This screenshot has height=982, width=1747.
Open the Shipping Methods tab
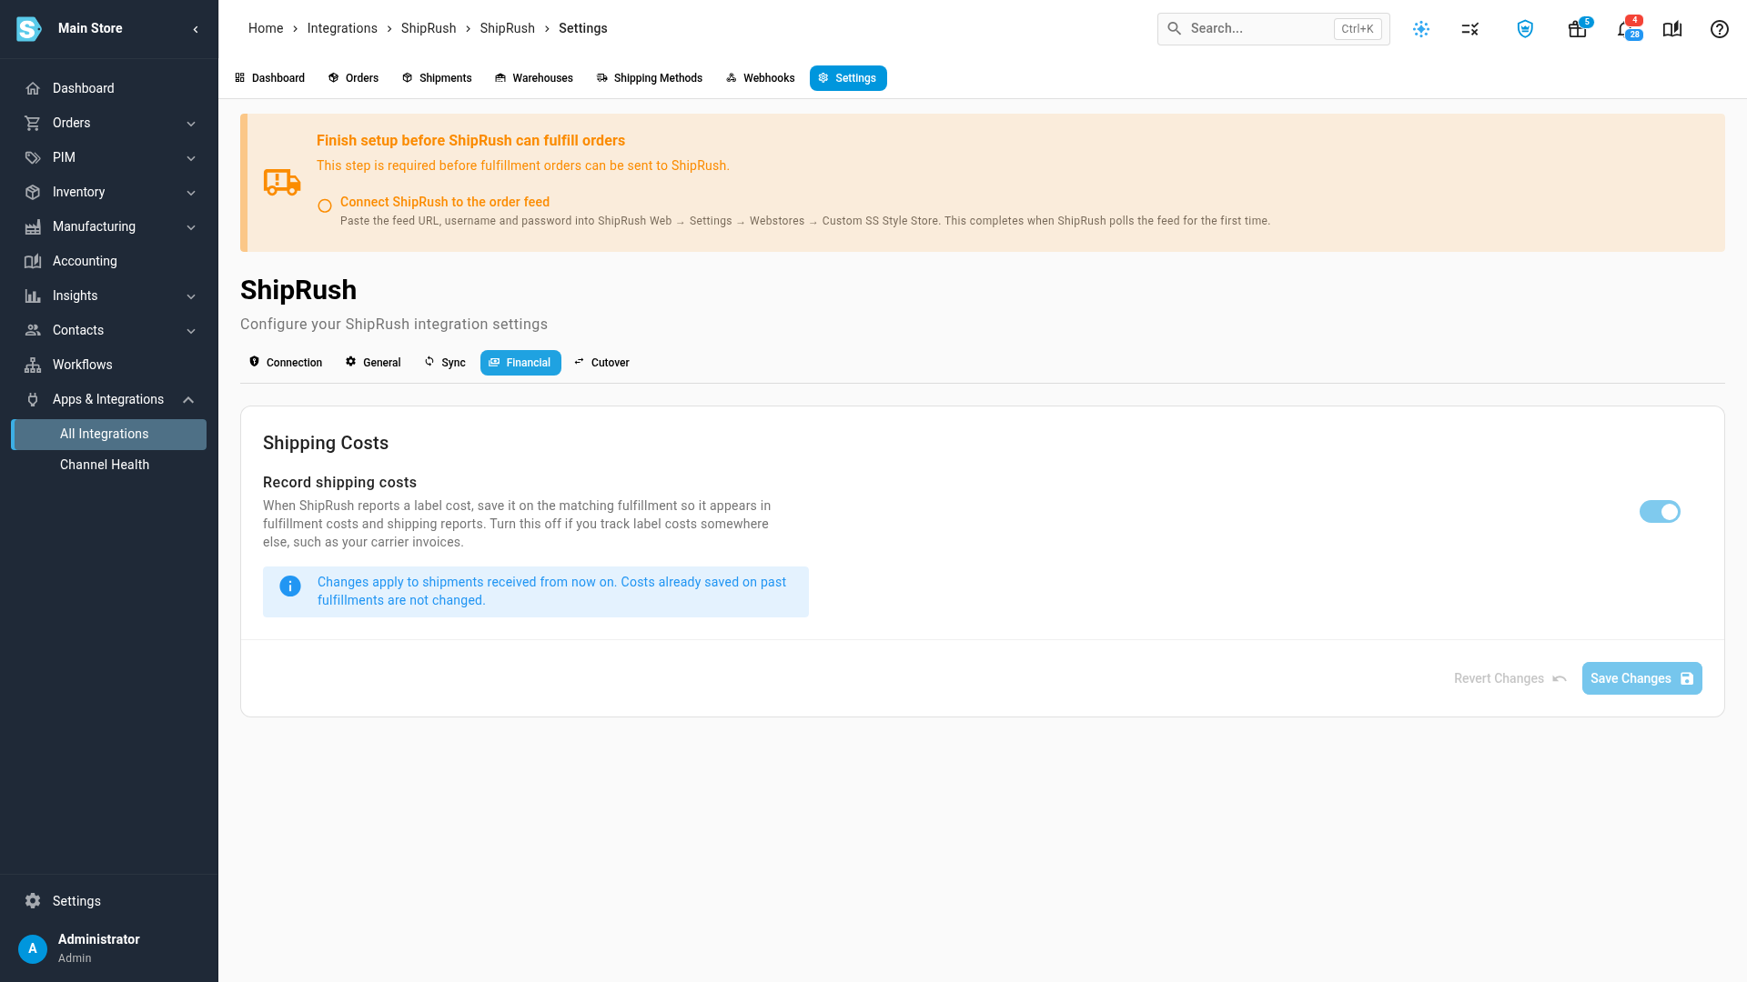tap(650, 78)
